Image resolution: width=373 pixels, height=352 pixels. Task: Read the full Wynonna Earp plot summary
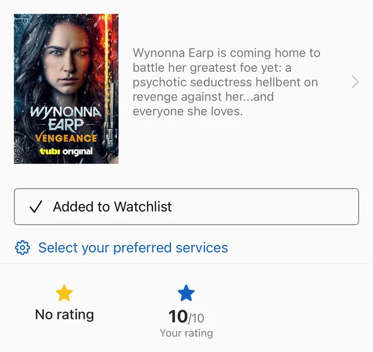click(x=226, y=82)
